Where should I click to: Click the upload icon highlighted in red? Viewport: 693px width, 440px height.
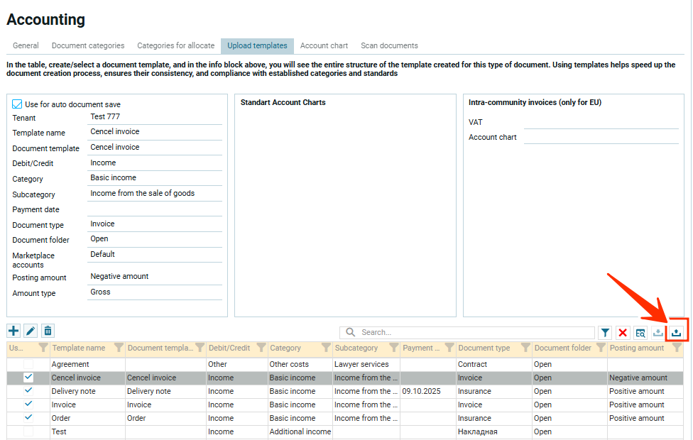pos(677,332)
